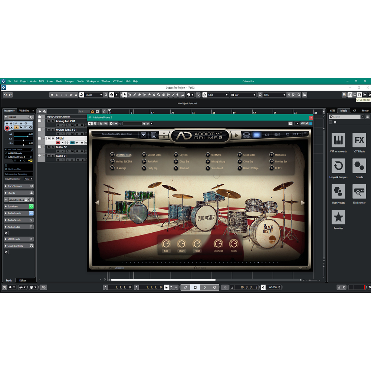371x371 pixels.
Task: Go to next drum kit arrow
Action: tap(303, 203)
